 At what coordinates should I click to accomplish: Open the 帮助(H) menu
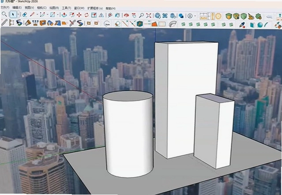pyautogui.click(x=111, y=8)
